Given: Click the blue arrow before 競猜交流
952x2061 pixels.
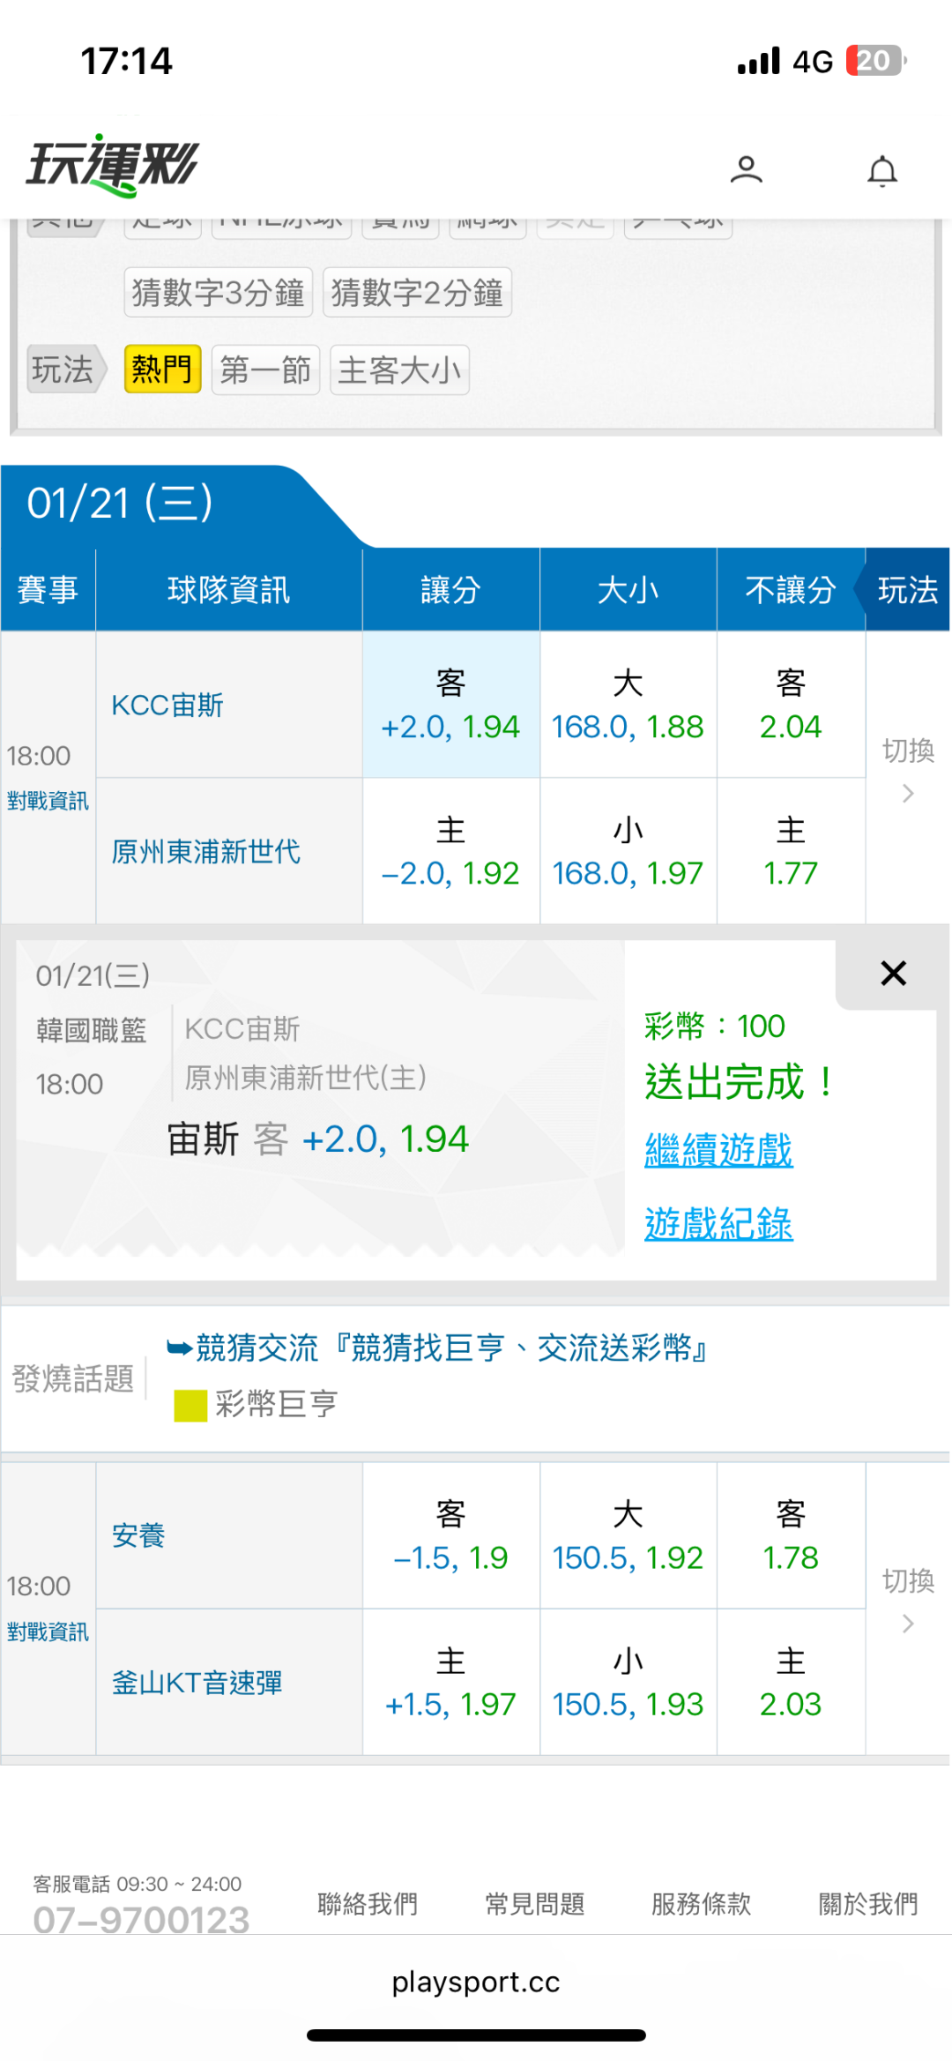Looking at the screenshot, I should [x=179, y=1348].
